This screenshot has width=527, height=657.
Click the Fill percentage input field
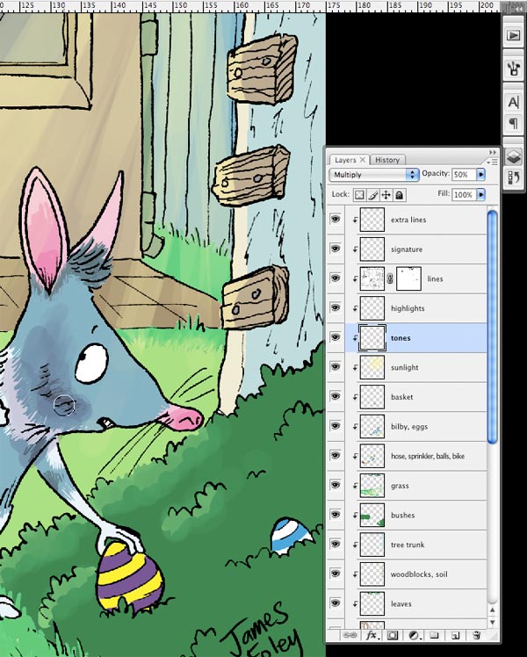point(463,195)
